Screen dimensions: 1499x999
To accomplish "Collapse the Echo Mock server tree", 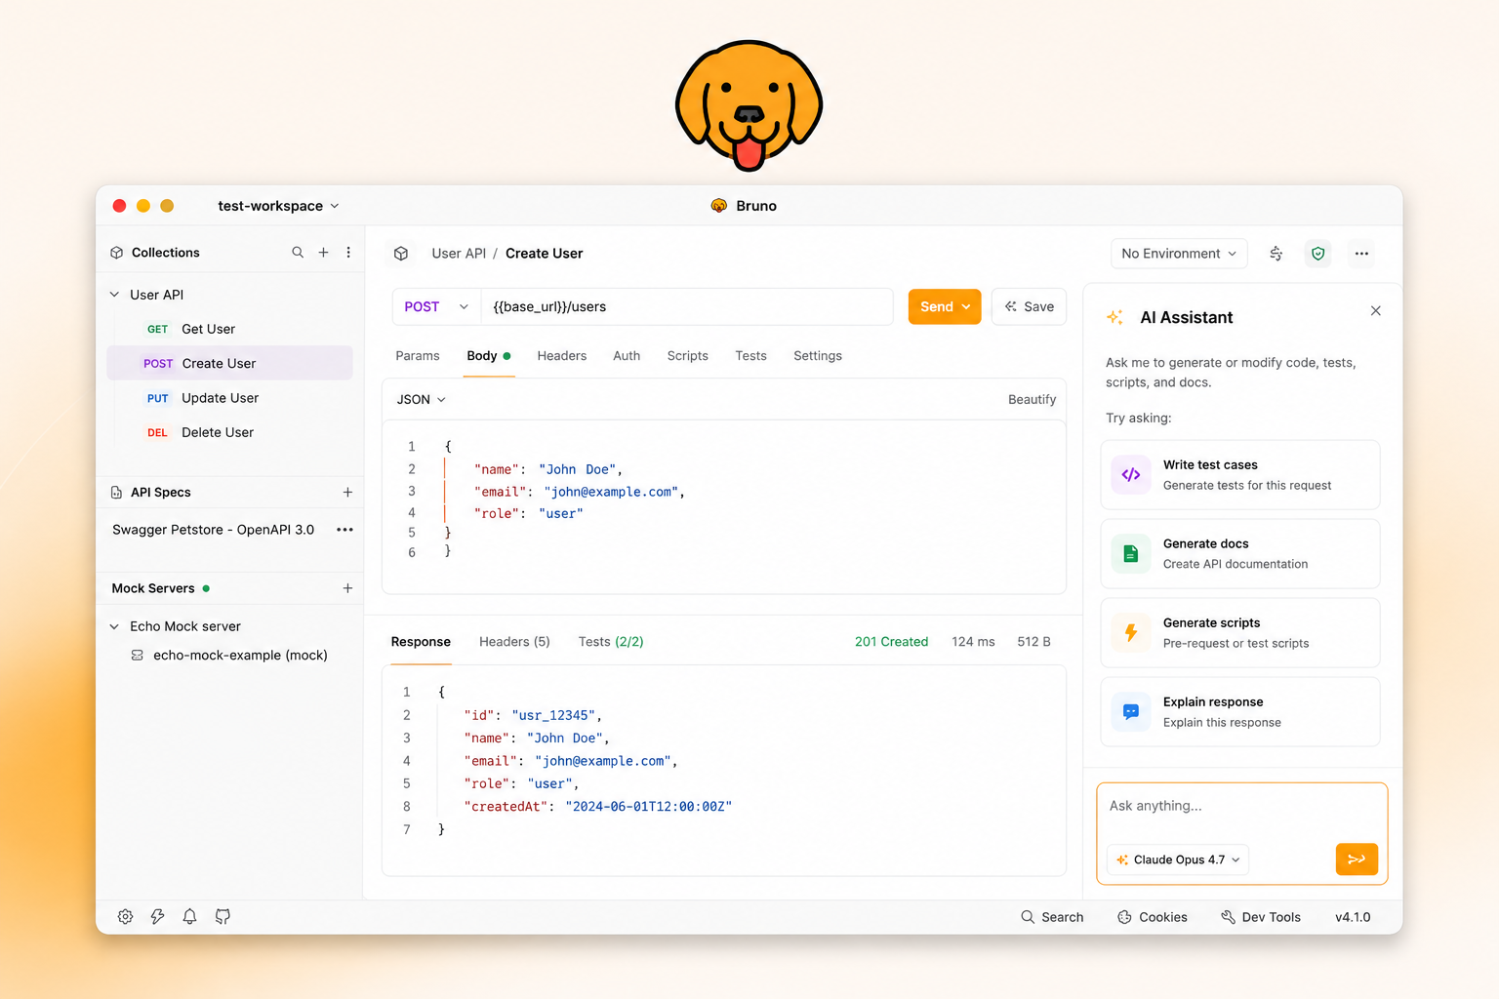I will [114, 626].
